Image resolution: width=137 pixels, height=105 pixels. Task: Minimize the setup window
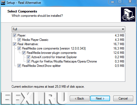click(x=112, y=2)
